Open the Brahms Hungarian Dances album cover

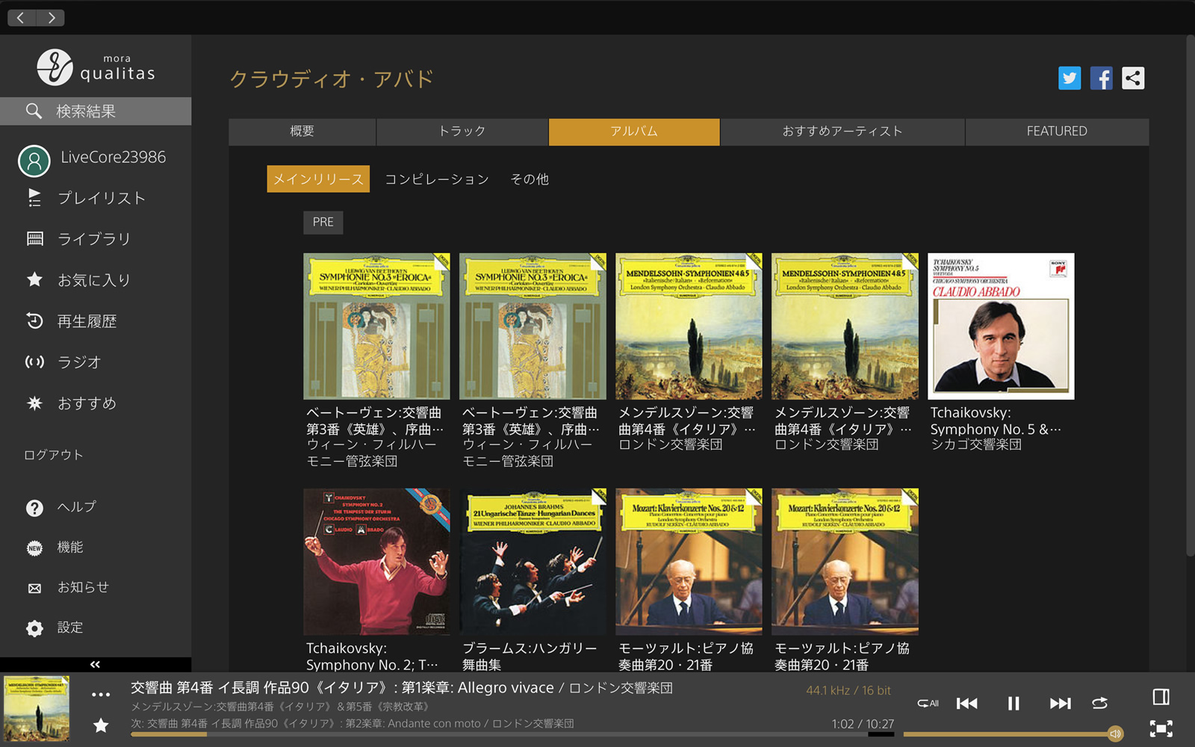[x=533, y=562]
